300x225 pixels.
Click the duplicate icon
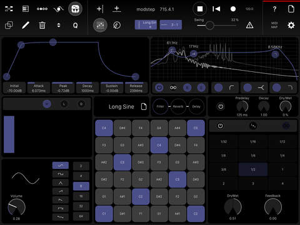[9, 25]
